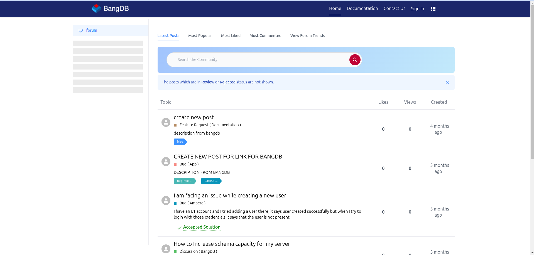Click the 'Bug ( App )' category label
Image resolution: width=534 pixels, height=255 pixels.
(189, 164)
